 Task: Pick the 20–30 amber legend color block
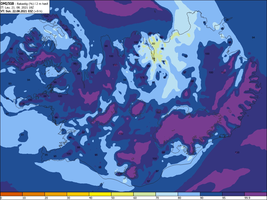tap(56, 194)
